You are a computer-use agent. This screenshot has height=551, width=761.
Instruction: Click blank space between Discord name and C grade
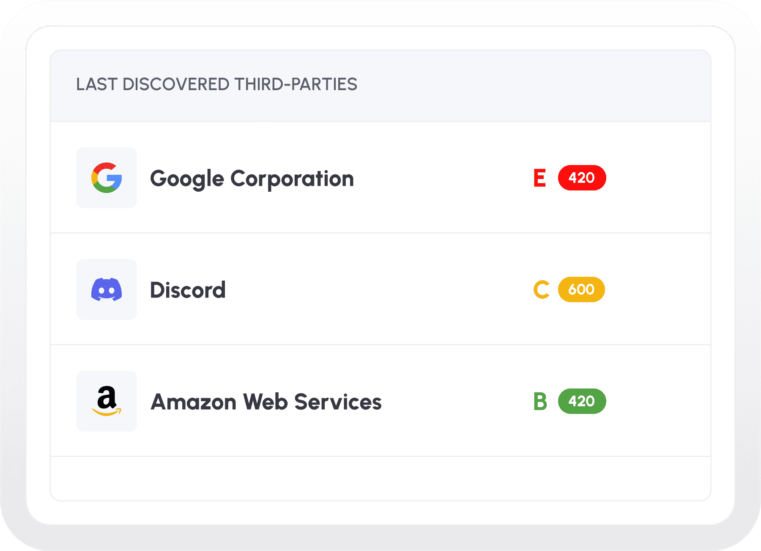click(380, 289)
